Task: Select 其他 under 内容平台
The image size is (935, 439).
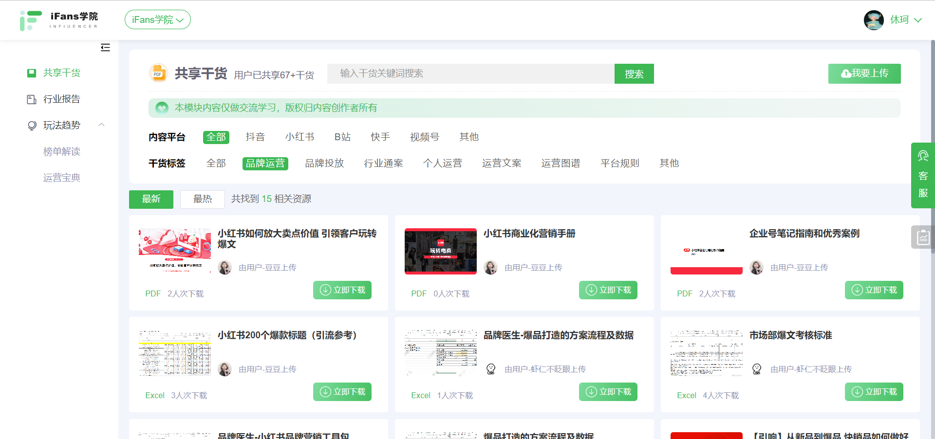Action: coord(469,137)
